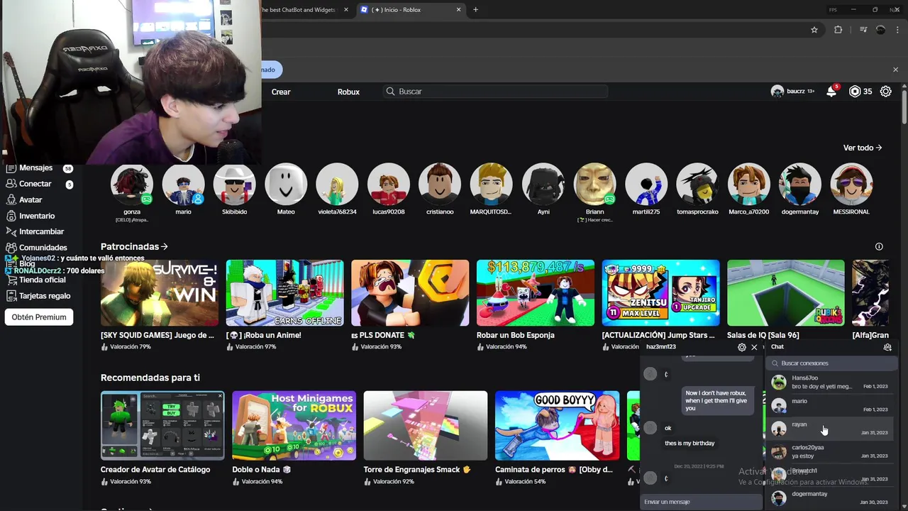Viewport: 908px width, 511px height.
Task: Open the Salas de IQ game thumbnail
Action: (786, 293)
